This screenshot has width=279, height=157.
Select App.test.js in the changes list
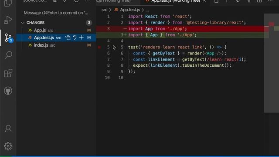pos(56,38)
